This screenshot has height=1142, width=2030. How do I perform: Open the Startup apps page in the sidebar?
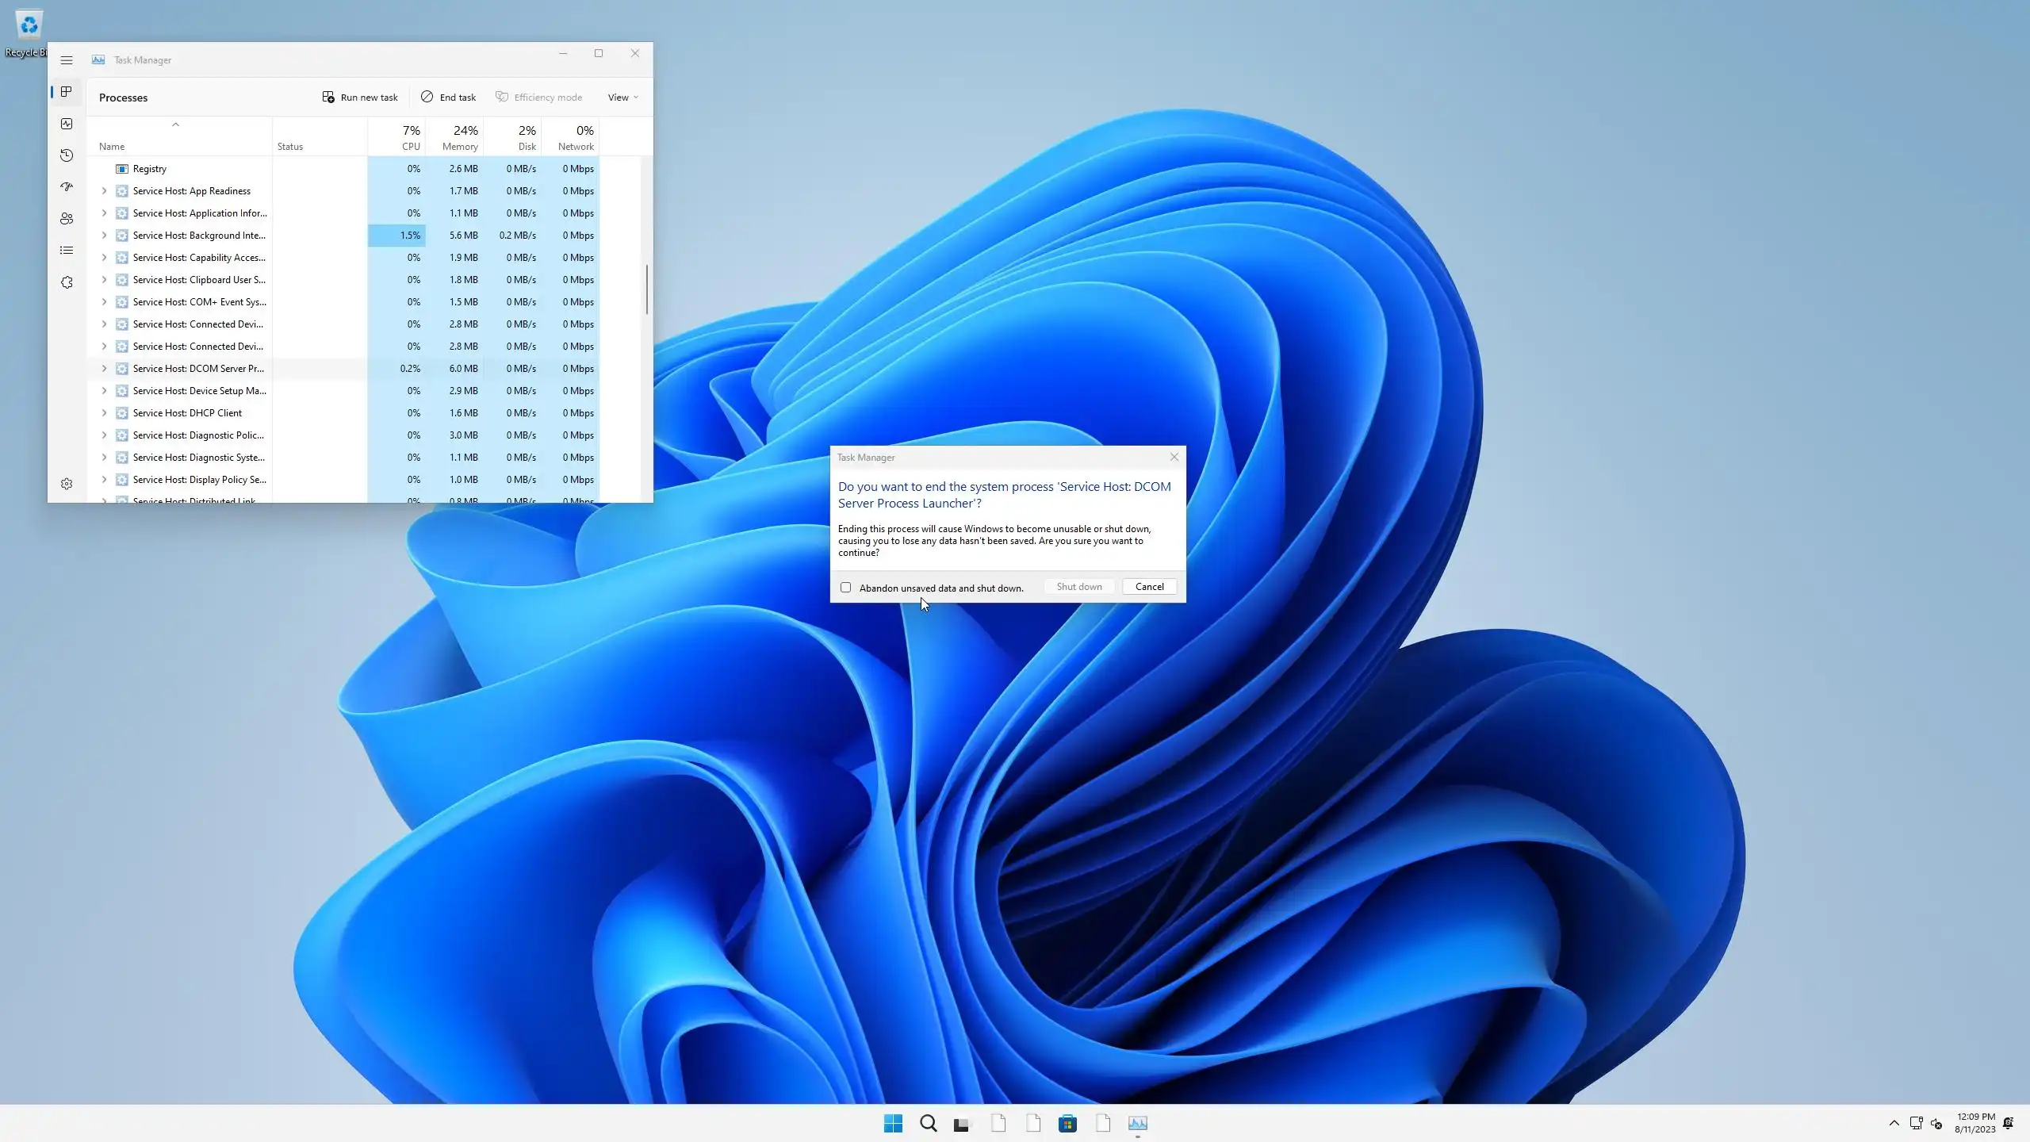point(67,187)
